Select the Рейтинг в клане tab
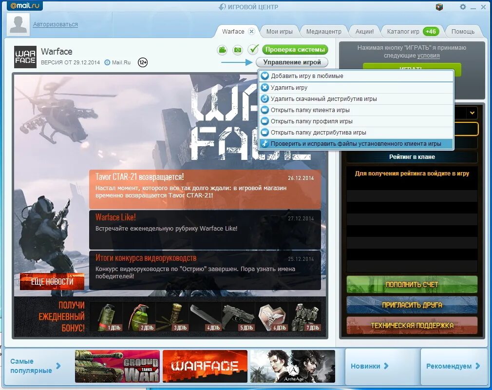The height and width of the screenshot is (390, 492). 412,156
